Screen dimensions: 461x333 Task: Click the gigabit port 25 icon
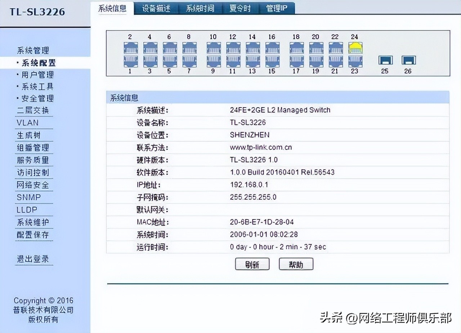coord(385,61)
